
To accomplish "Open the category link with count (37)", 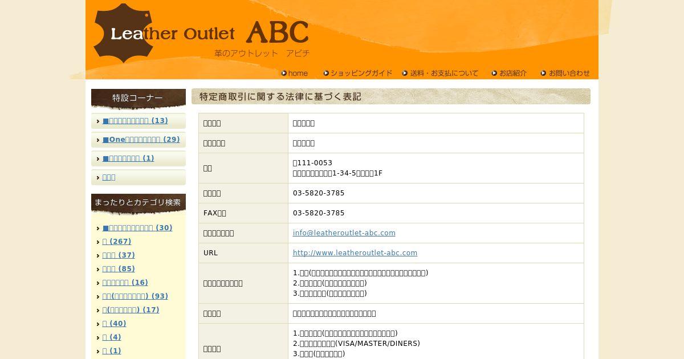I will tap(119, 255).
